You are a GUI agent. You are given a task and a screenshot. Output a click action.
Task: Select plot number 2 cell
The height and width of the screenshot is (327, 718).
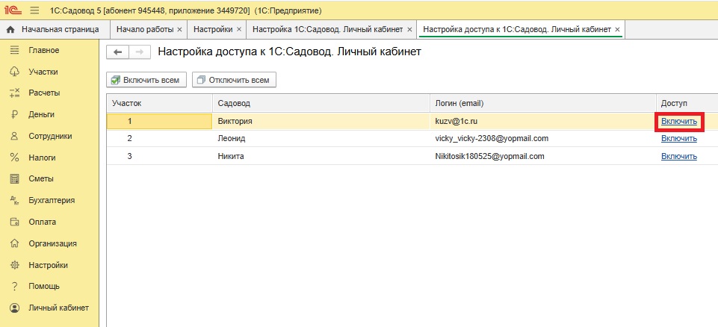point(159,139)
